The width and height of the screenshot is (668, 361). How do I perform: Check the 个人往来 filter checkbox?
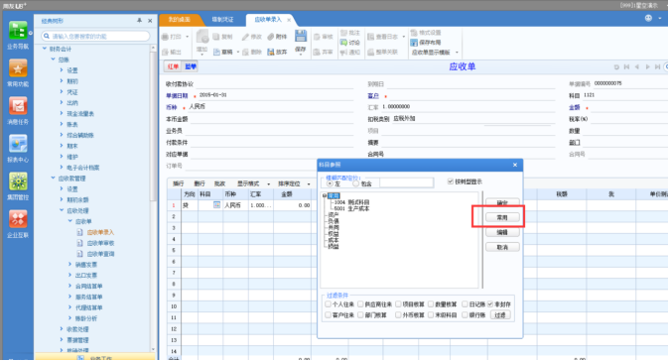tap(328, 303)
